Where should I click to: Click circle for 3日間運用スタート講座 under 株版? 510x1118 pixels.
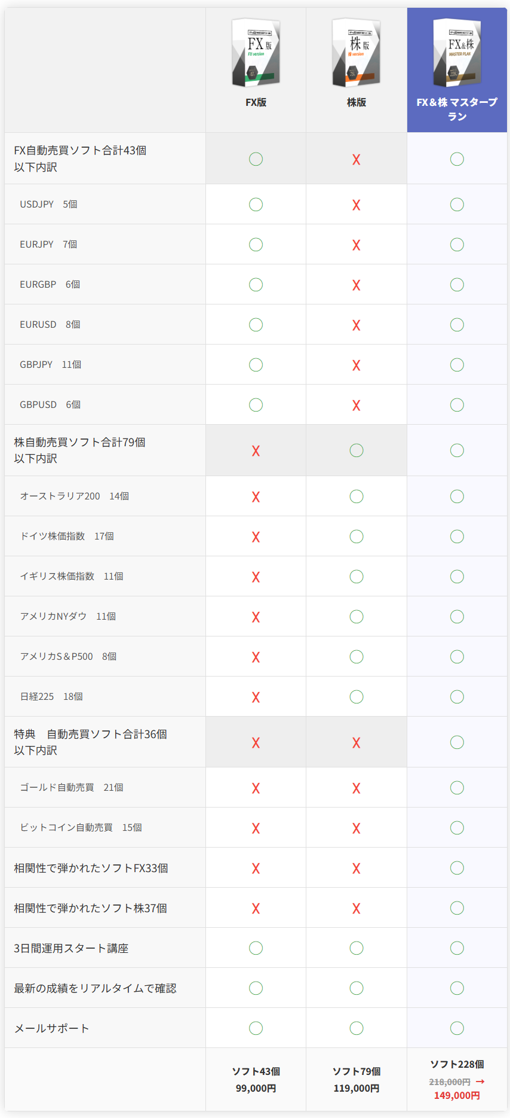click(x=357, y=948)
